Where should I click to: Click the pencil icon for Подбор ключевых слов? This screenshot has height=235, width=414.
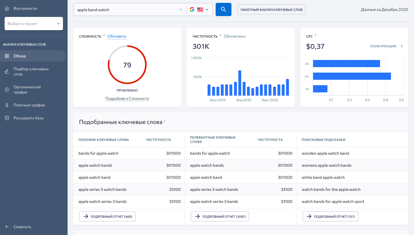click(x=7, y=71)
